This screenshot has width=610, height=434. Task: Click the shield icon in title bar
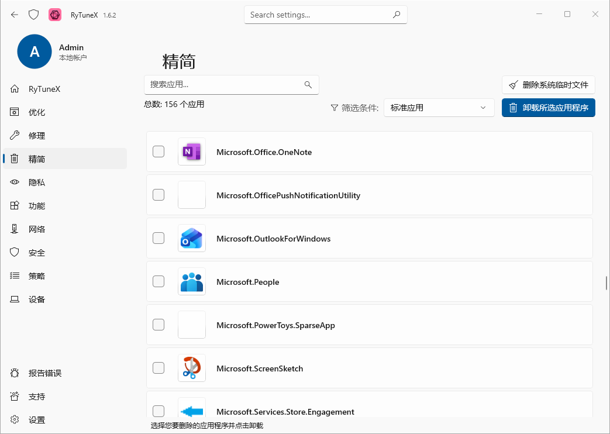click(x=34, y=15)
